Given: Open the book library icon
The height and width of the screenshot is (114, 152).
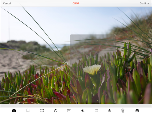Looking at the screenshot, I should pos(28,110).
